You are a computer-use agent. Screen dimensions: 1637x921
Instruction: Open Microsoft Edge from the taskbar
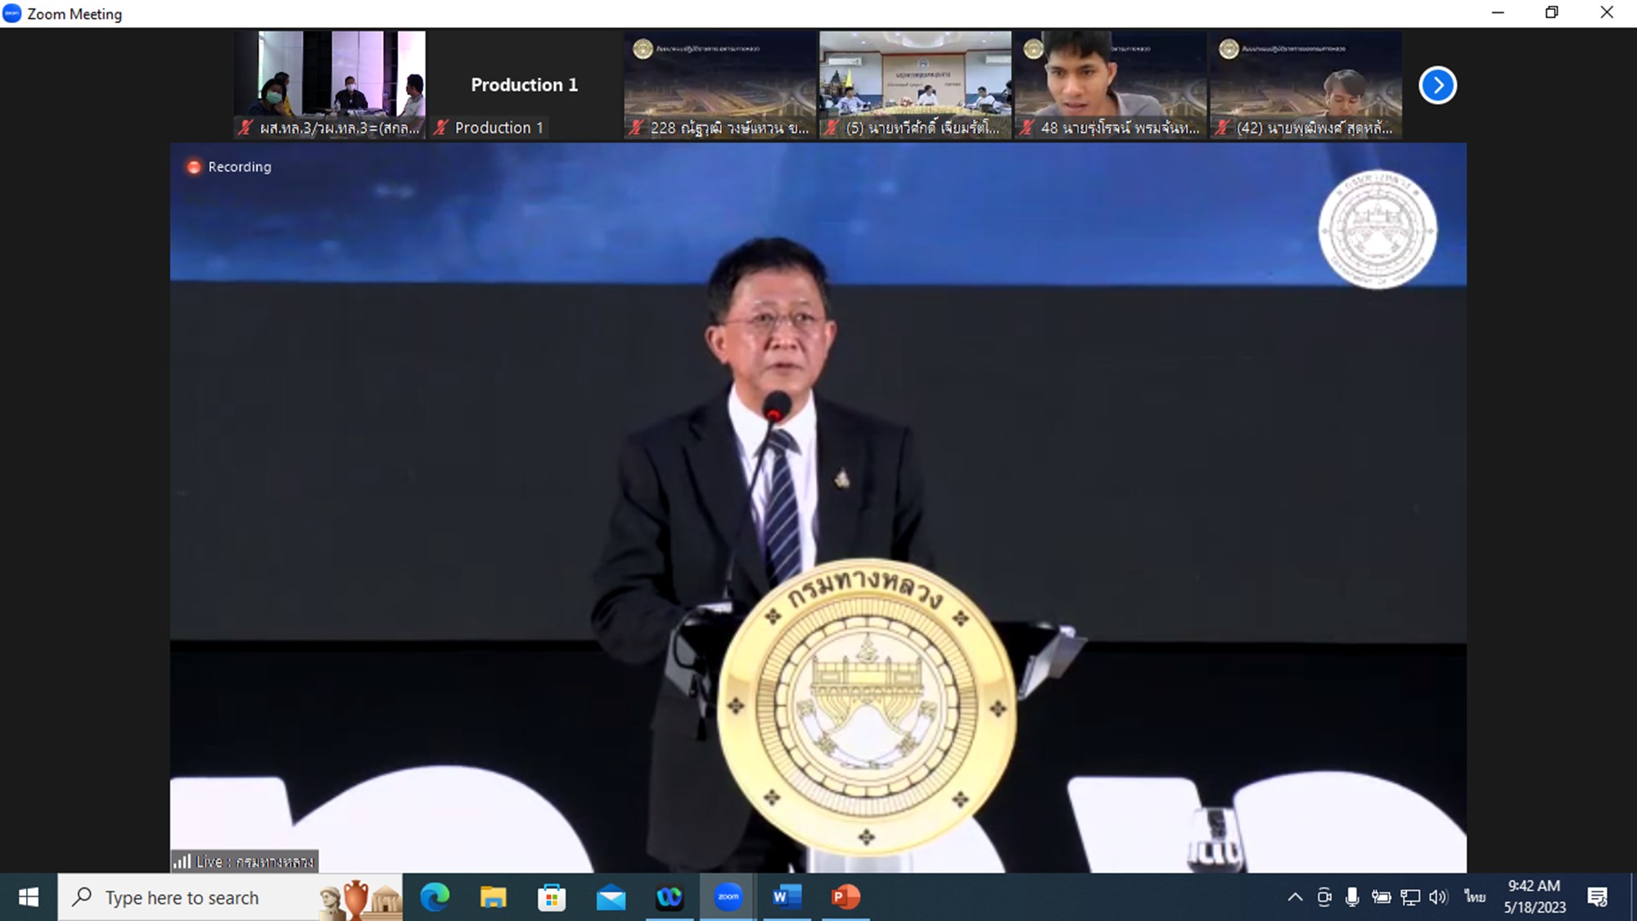click(435, 897)
